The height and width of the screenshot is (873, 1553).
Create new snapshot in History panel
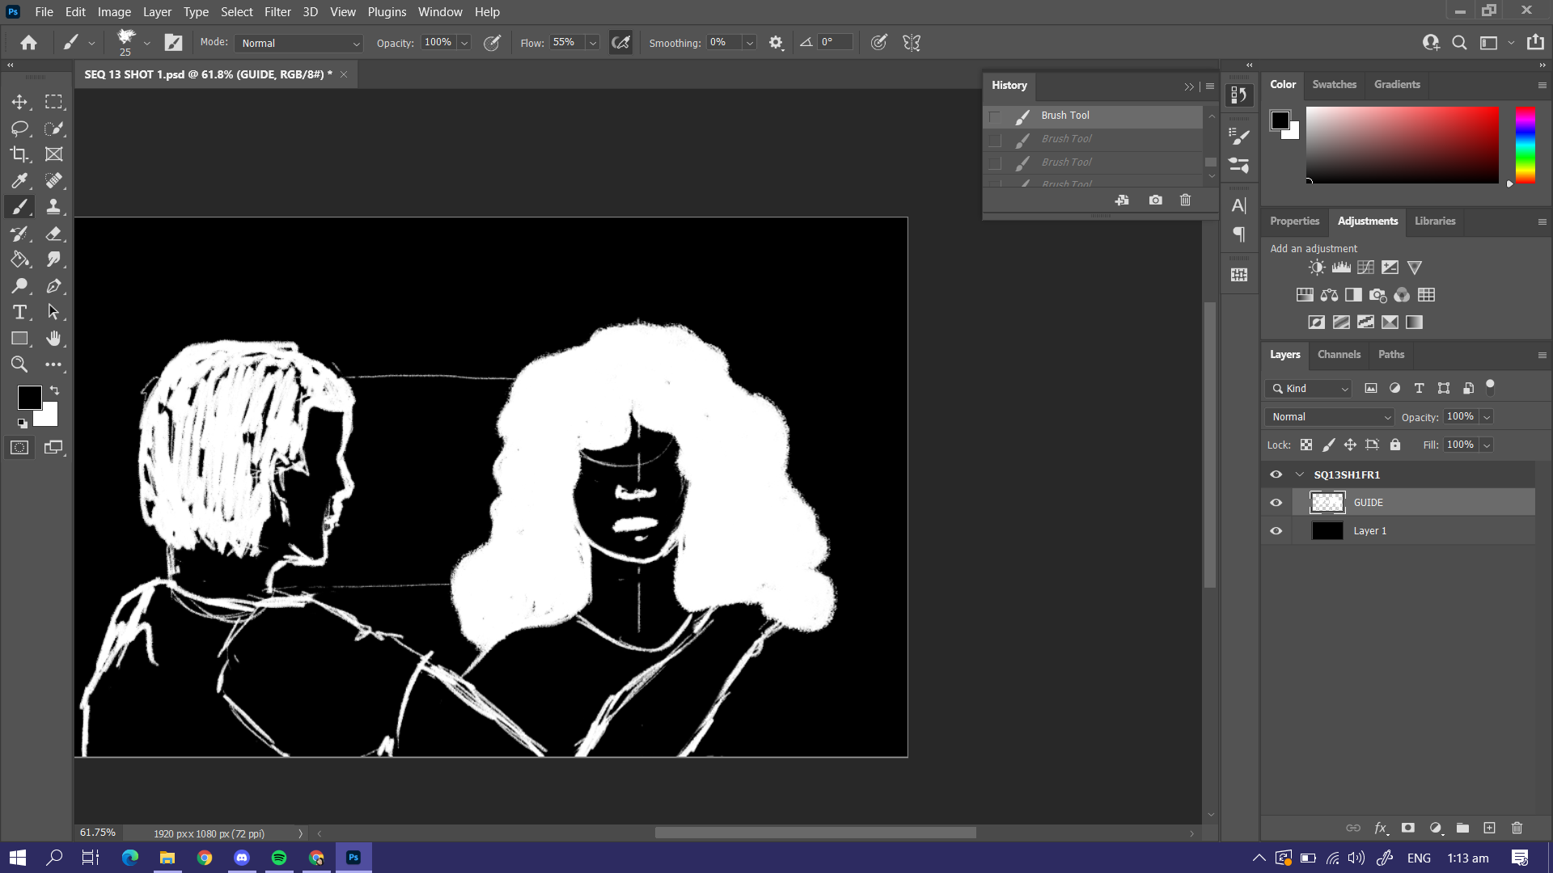[x=1155, y=200]
